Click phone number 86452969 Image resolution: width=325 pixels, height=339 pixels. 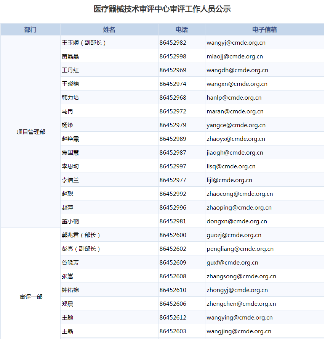tap(173, 70)
